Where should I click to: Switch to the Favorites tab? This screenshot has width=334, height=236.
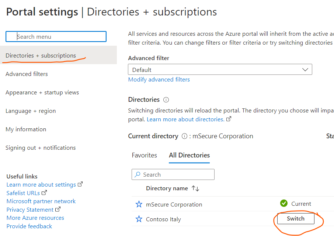tap(145, 155)
